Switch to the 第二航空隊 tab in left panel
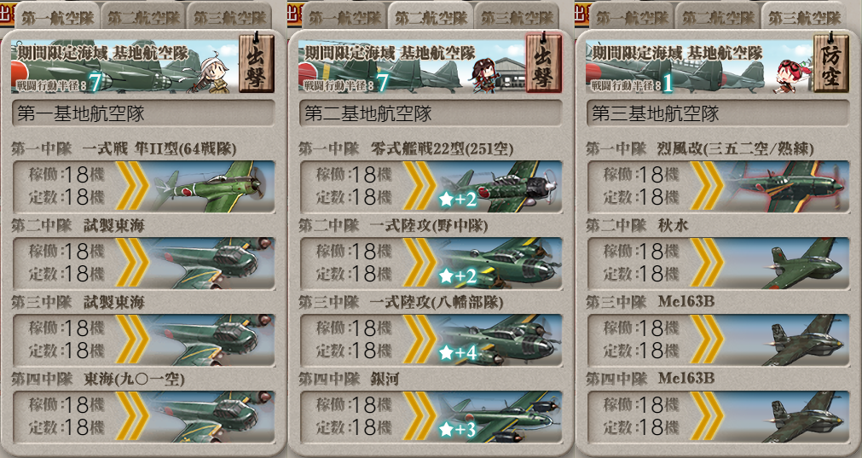This screenshot has width=862, height=458. pyautogui.click(x=143, y=18)
